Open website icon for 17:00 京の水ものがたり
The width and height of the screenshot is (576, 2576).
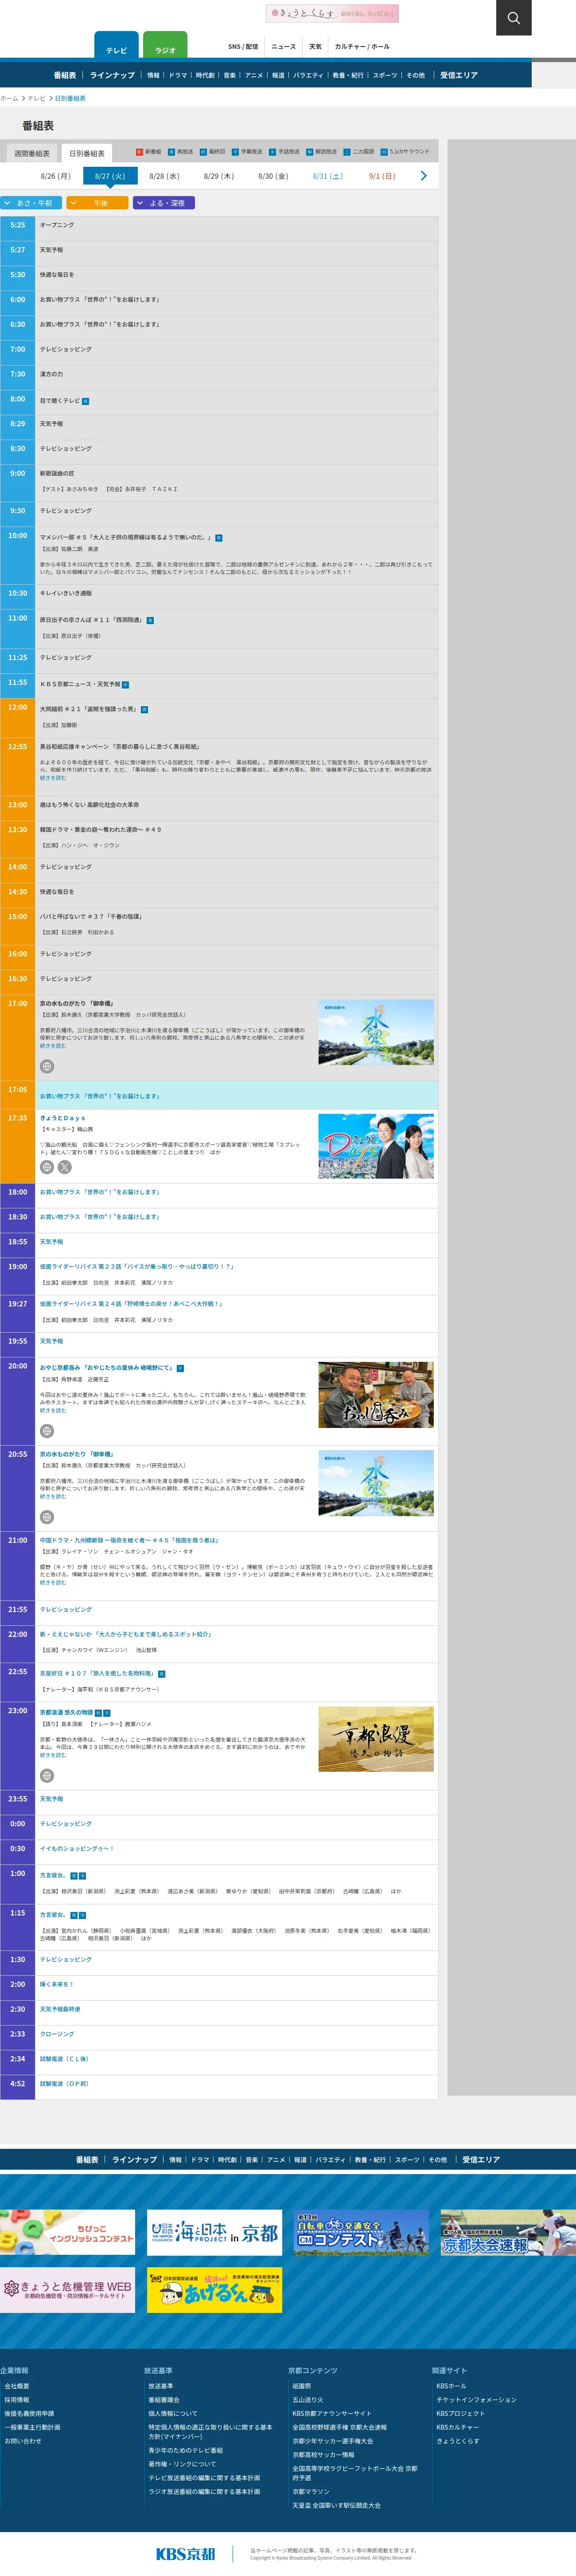pyautogui.click(x=47, y=1066)
